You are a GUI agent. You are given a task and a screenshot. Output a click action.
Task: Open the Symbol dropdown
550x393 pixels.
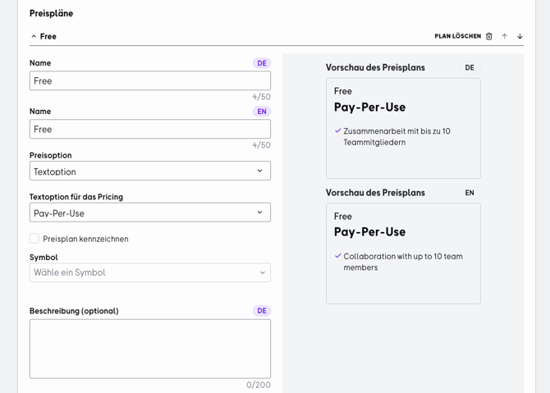[x=150, y=272]
